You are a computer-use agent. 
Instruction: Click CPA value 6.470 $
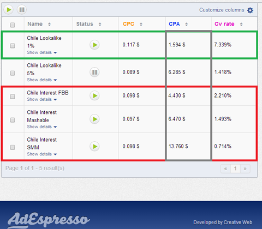[x=177, y=119]
